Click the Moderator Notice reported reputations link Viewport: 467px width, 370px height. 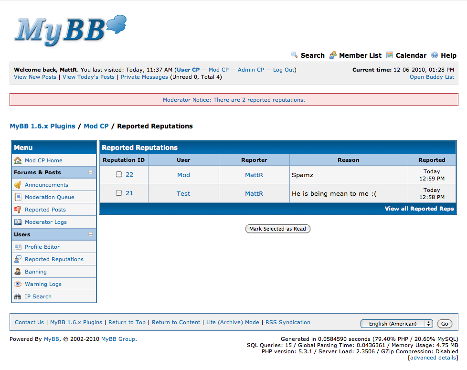click(x=234, y=100)
